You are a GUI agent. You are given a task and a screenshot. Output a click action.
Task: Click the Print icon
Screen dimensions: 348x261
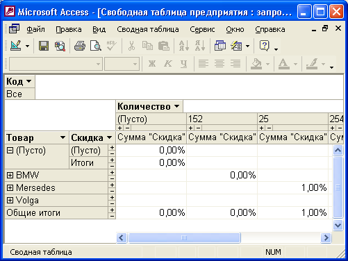click(80, 46)
